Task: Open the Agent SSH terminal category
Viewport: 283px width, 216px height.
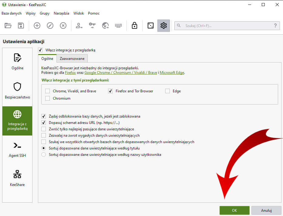Action: pos(17,150)
